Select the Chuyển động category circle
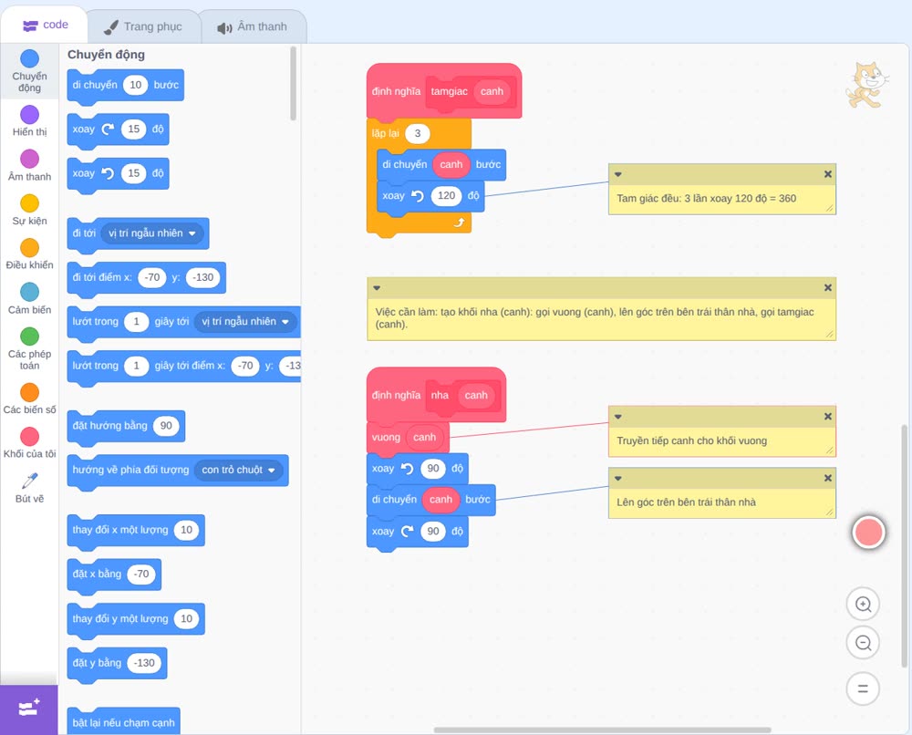Image resolution: width=912 pixels, height=735 pixels. point(30,58)
